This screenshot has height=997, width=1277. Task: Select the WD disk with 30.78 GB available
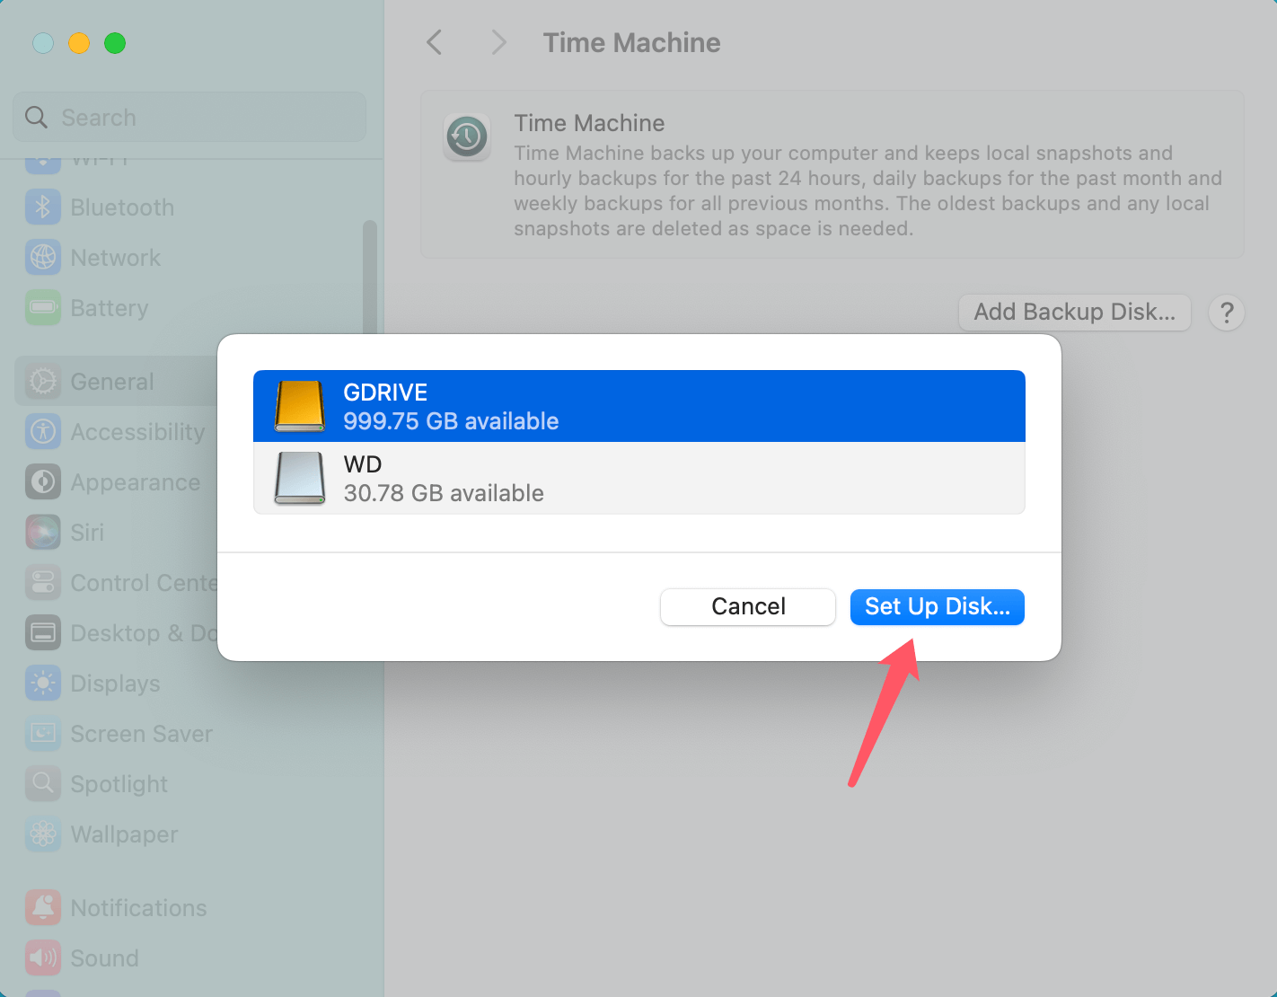[x=638, y=478]
